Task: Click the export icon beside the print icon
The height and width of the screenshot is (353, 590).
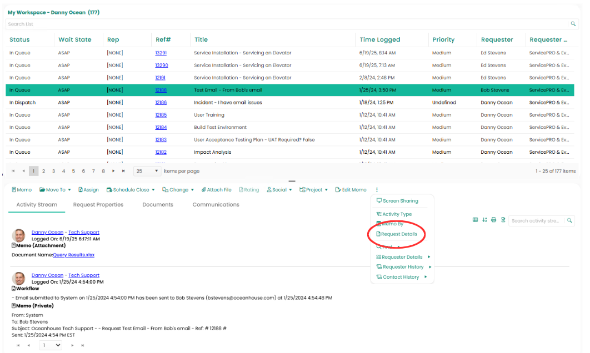Action: [x=503, y=220]
